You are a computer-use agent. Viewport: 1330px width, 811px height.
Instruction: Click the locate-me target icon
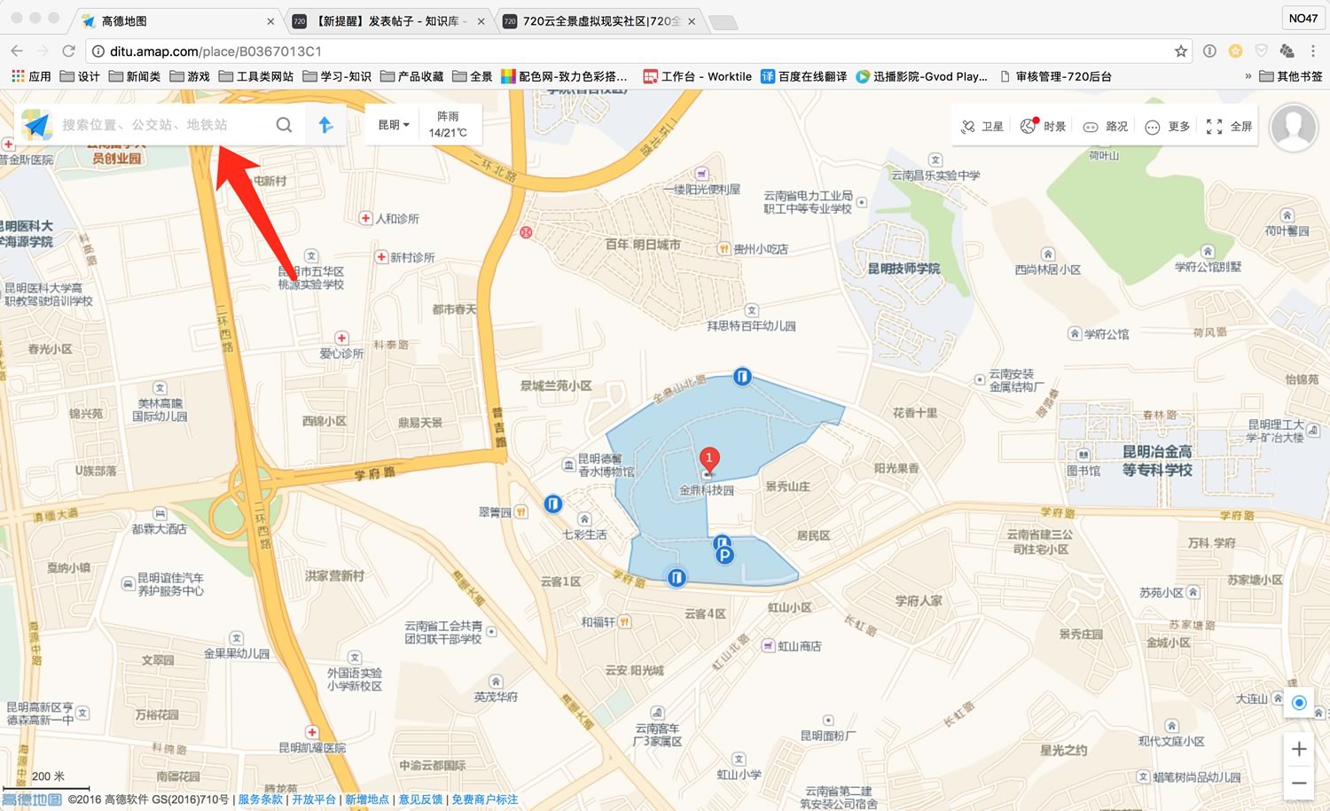tap(1299, 703)
